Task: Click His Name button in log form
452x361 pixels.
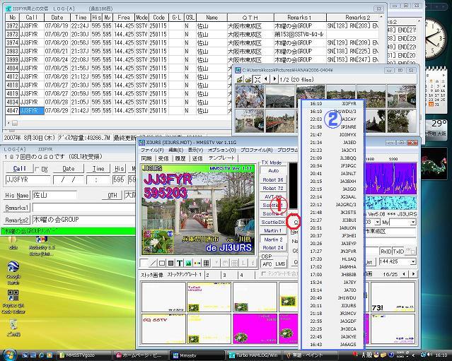Action: tap(17, 196)
